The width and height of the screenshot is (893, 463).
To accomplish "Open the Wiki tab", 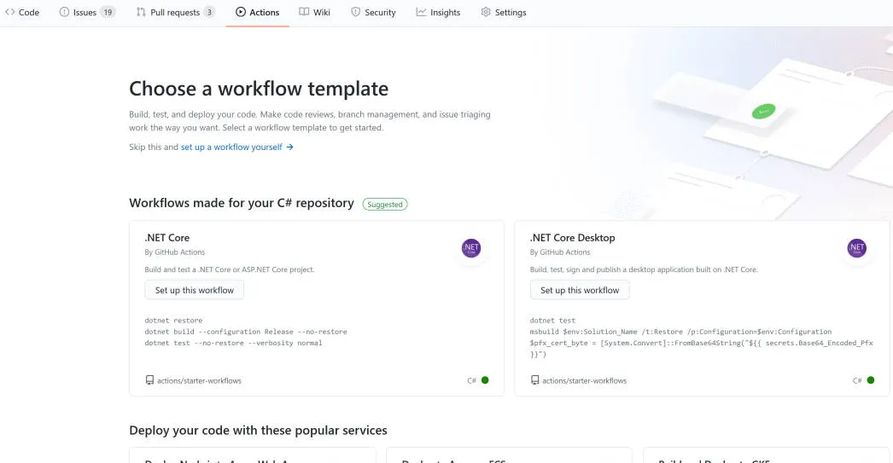I will (x=315, y=12).
